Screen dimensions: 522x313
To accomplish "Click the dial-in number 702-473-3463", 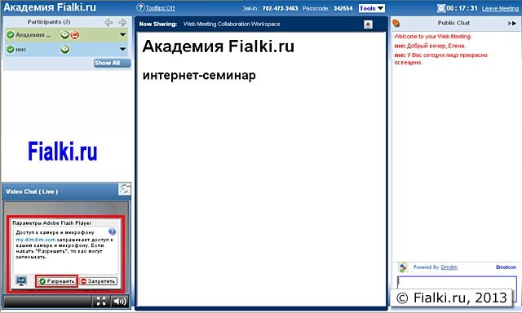I will pos(280,8).
